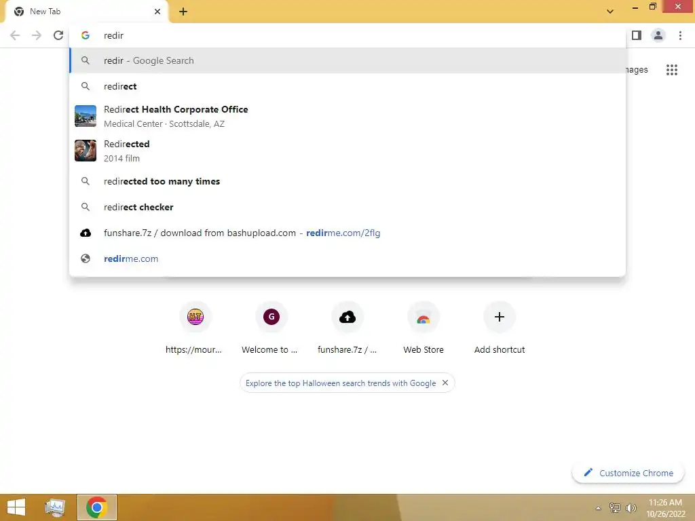695x521 pixels.
Task: Open funshare.7z bashupload history suggestion
Action: coord(347,233)
